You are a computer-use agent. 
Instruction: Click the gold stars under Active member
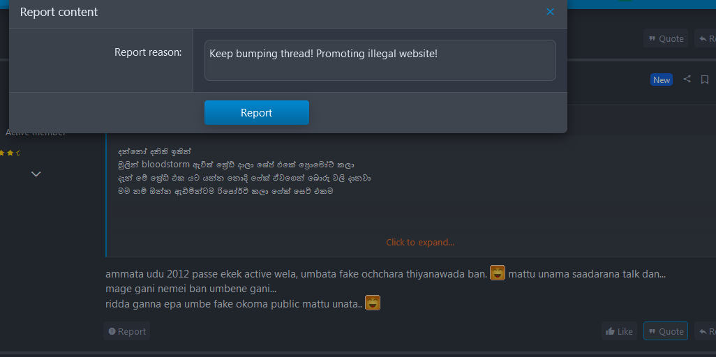[10, 153]
